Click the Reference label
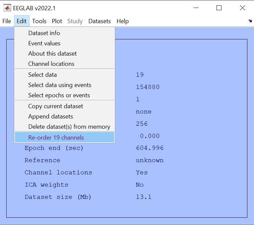The image size is (254, 225). click(42, 160)
